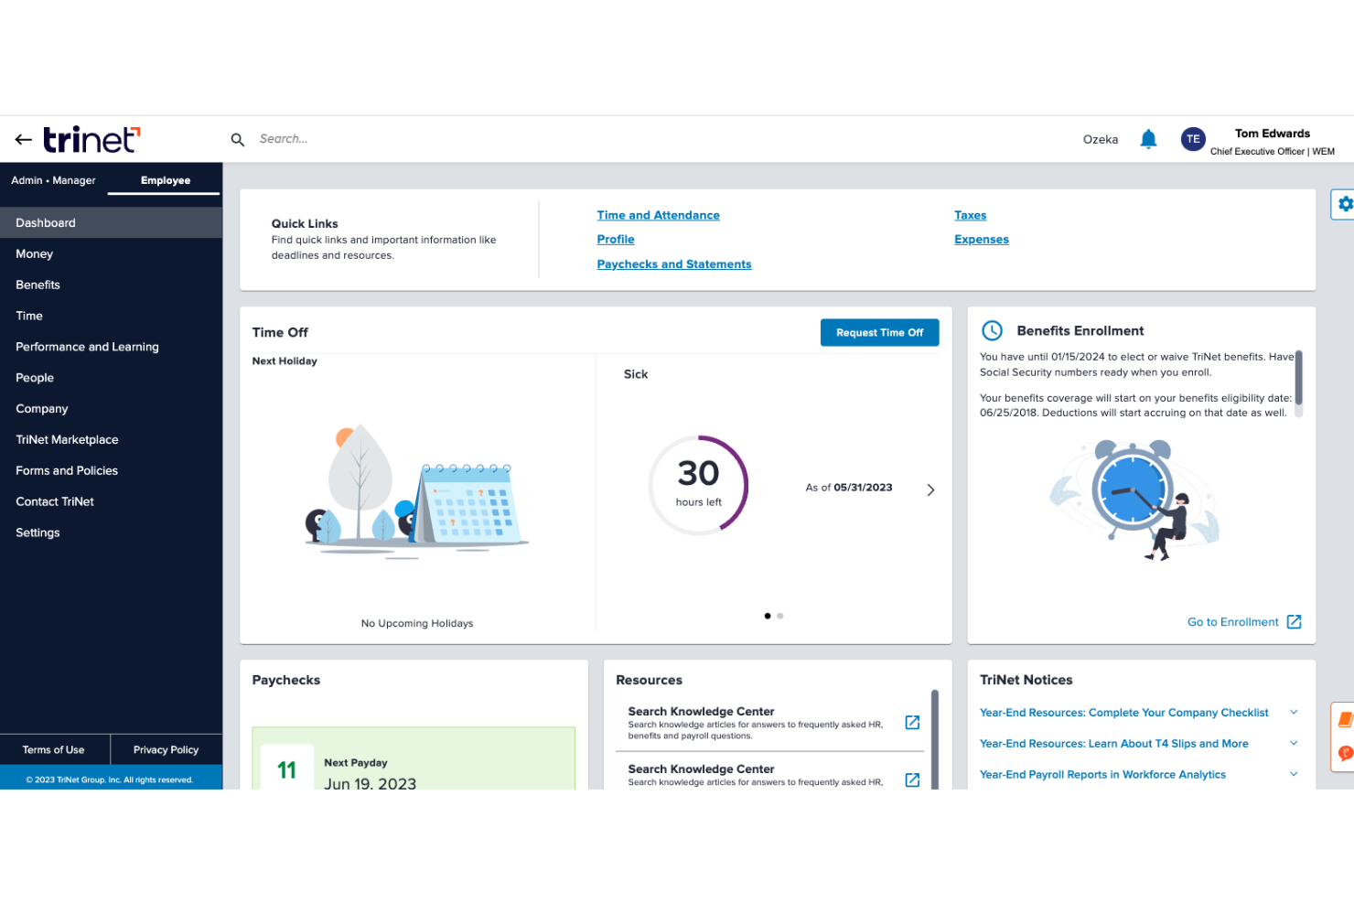Click the external link icon beside Go to Enrollment
The height and width of the screenshot is (903, 1354).
tap(1294, 621)
